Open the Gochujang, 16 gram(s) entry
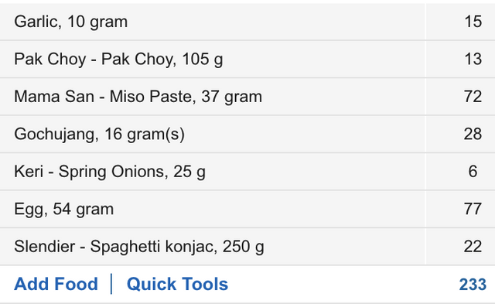495x304 pixels. click(x=99, y=134)
